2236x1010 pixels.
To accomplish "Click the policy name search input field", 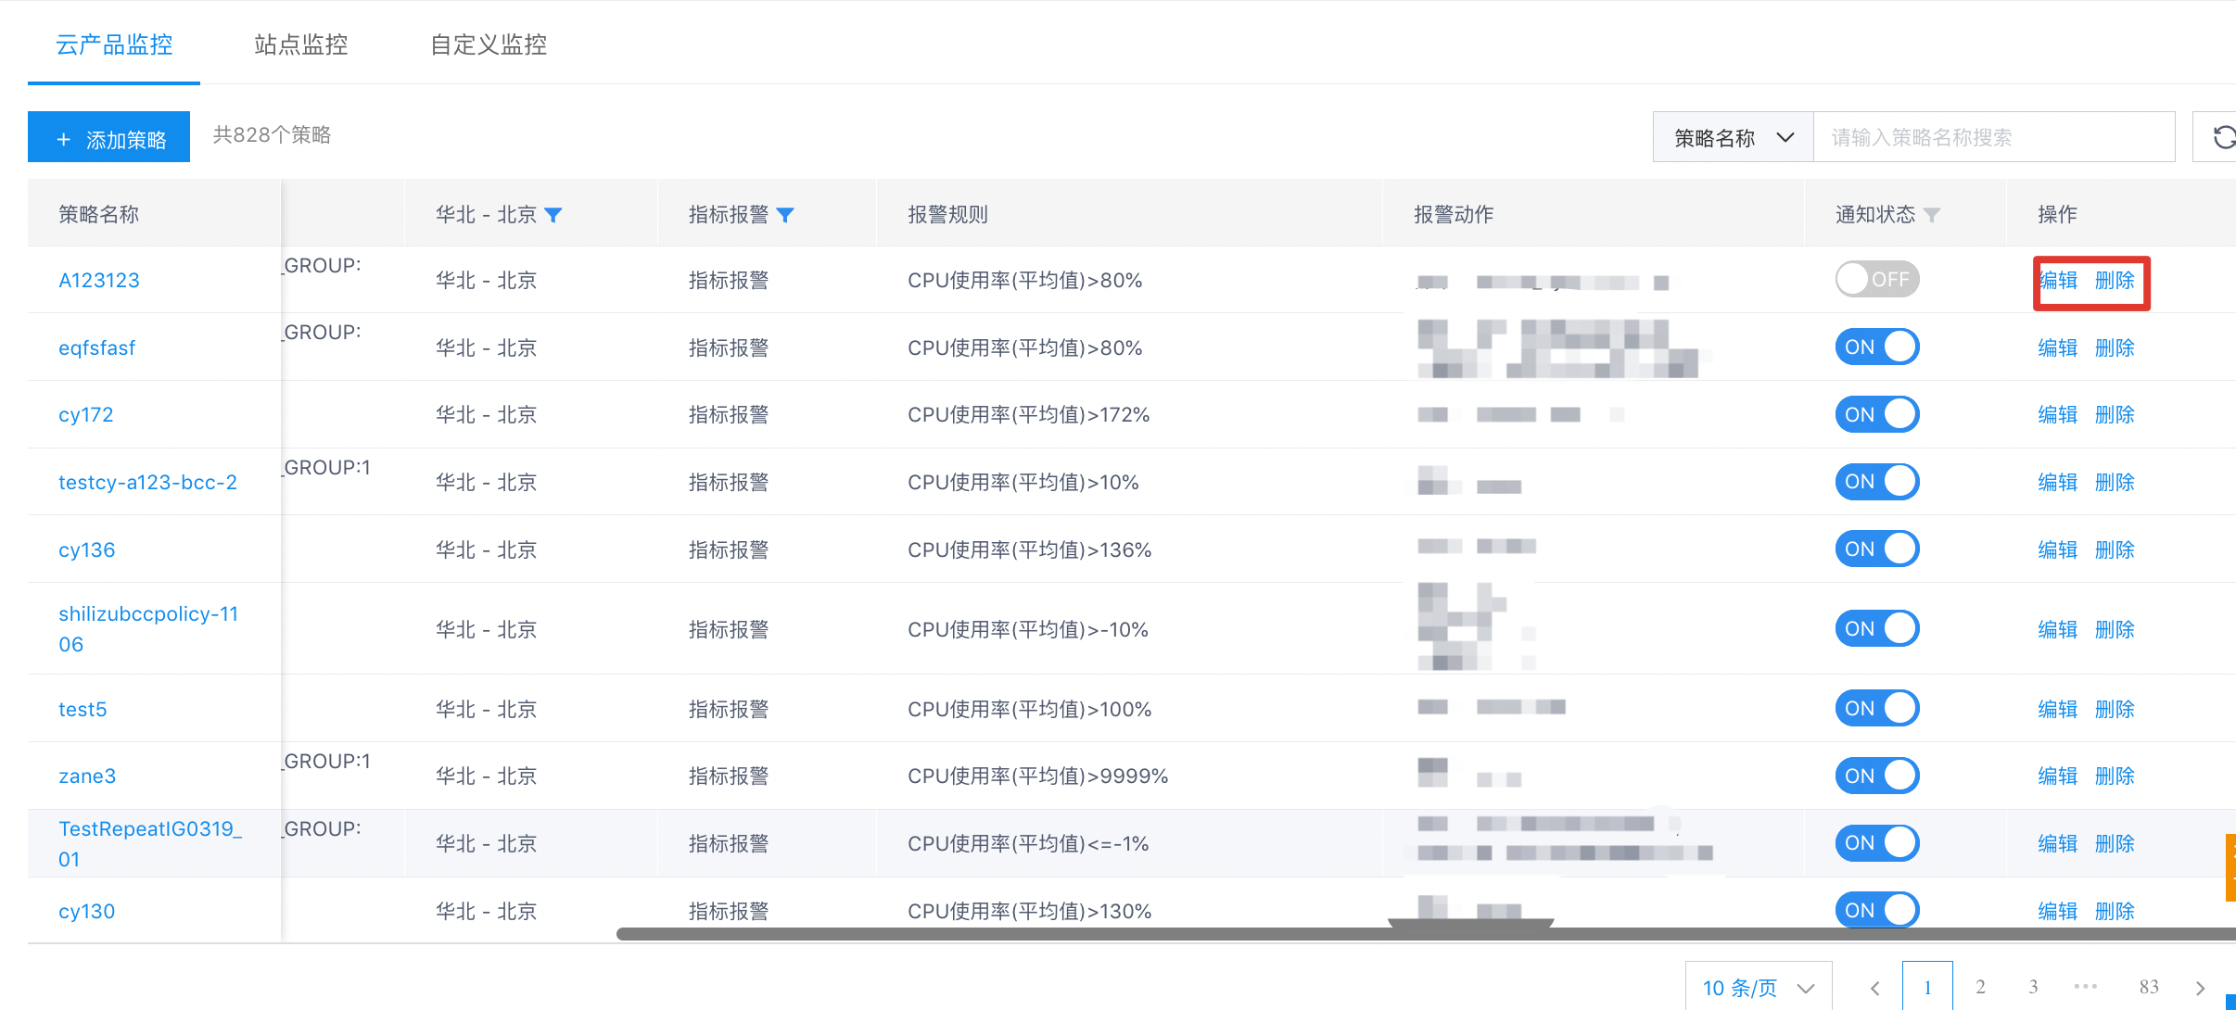I will click(1994, 137).
